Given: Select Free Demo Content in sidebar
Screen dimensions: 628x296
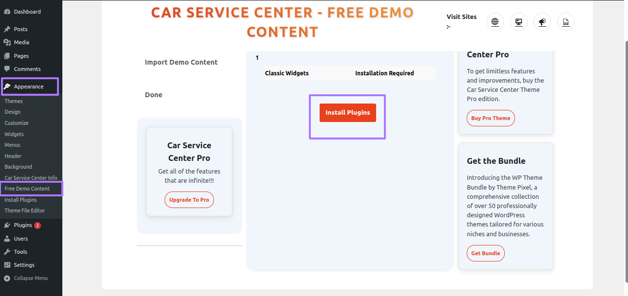Looking at the screenshot, I should (27, 189).
